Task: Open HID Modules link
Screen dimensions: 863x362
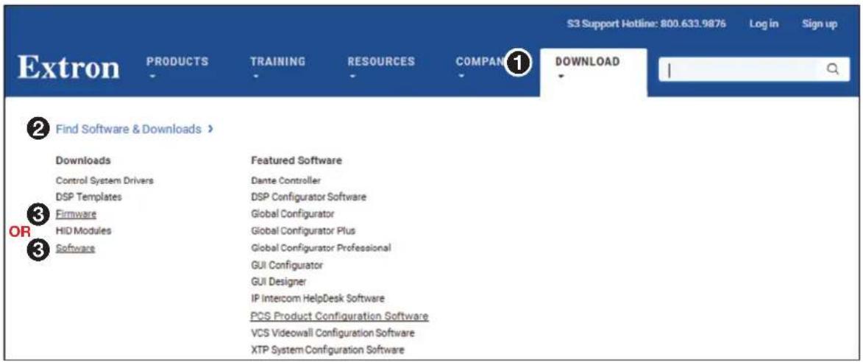Action: pos(83,230)
